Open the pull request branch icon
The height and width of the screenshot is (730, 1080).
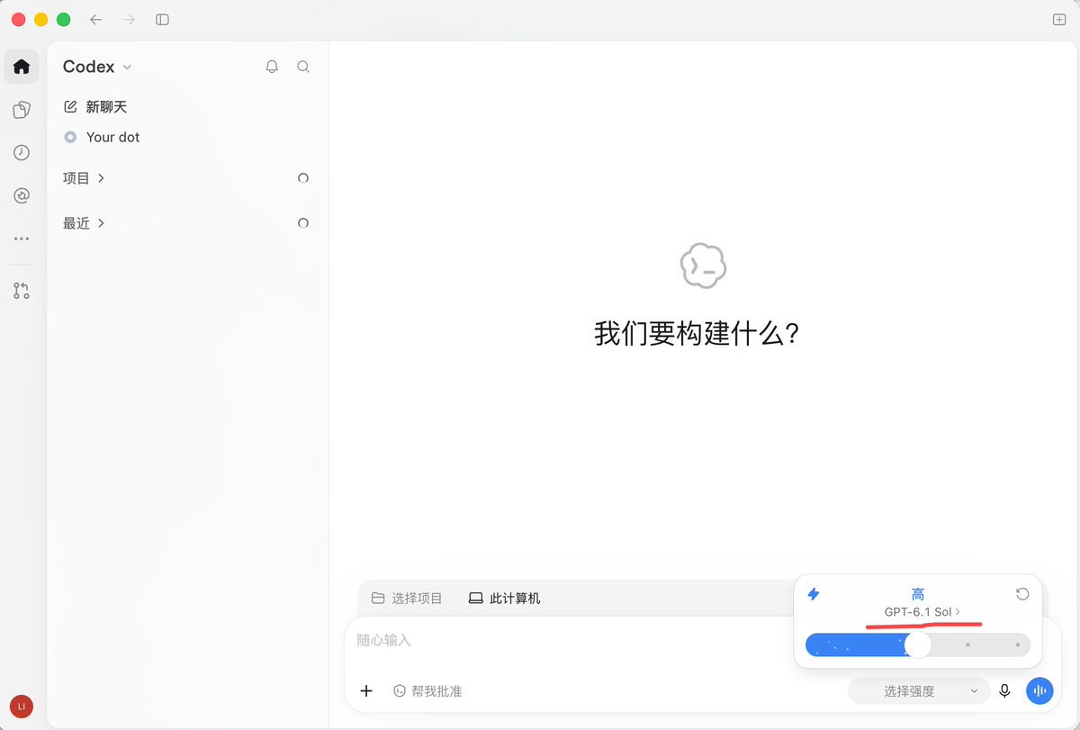pyautogui.click(x=22, y=291)
